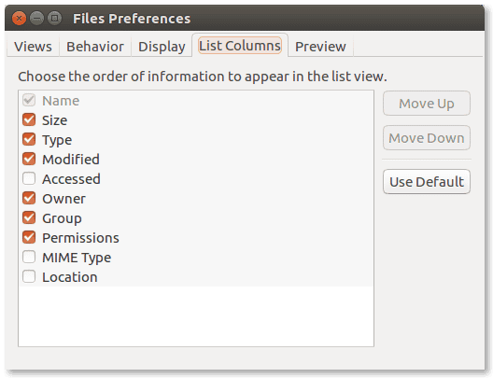This screenshot has width=493, height=378.
Task: Select the Permissions row label
Action: click(x=81, y=238)
